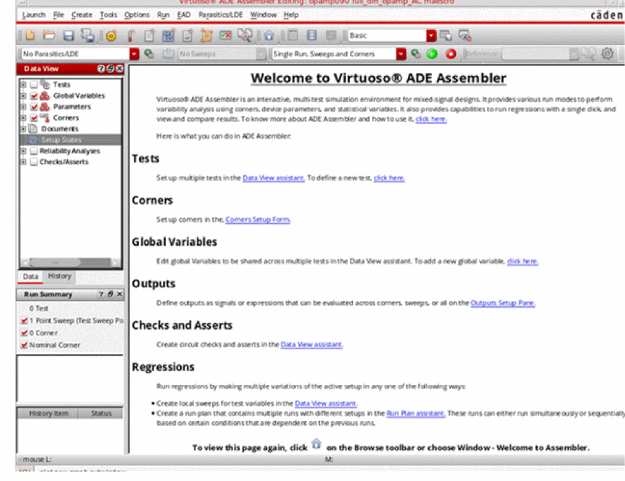The width and height of the screenshot is (625, 481).
Task: Click the green check red X icon
Action: pyautogui.click(x=226, y=36)
